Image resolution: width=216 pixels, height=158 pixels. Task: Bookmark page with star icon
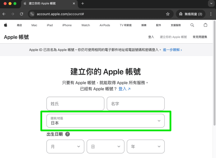[x=168, y=14]
